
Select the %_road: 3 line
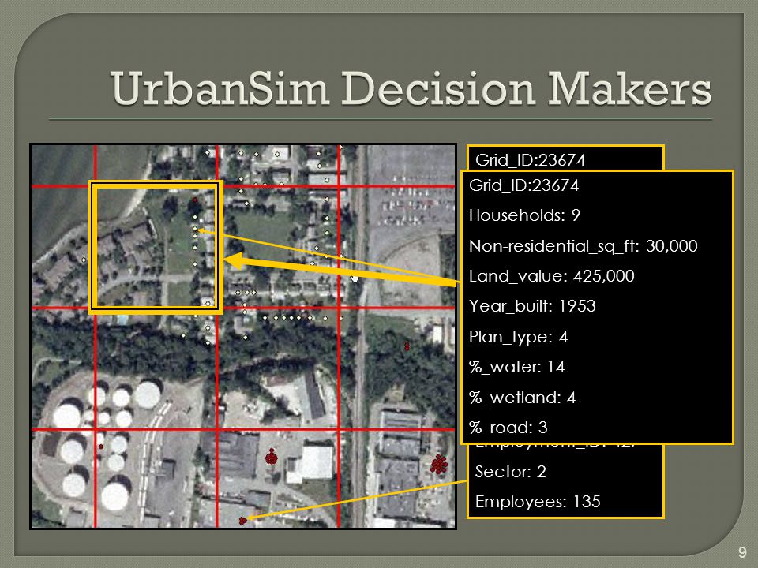(508, 428)
